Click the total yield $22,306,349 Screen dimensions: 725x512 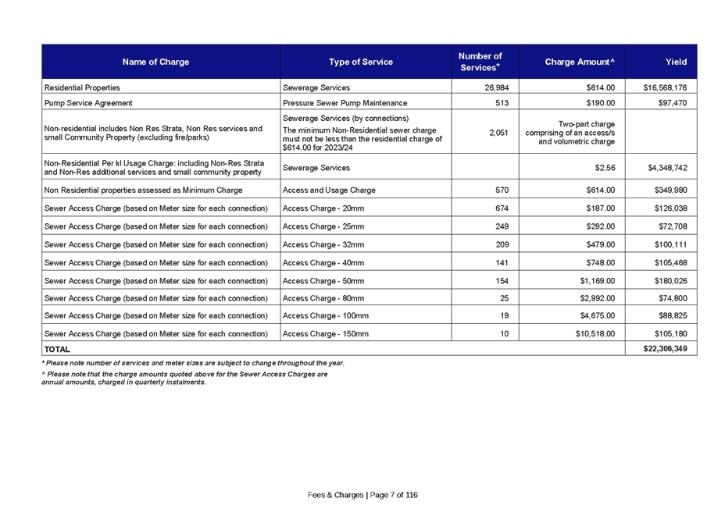click(665, 349)
